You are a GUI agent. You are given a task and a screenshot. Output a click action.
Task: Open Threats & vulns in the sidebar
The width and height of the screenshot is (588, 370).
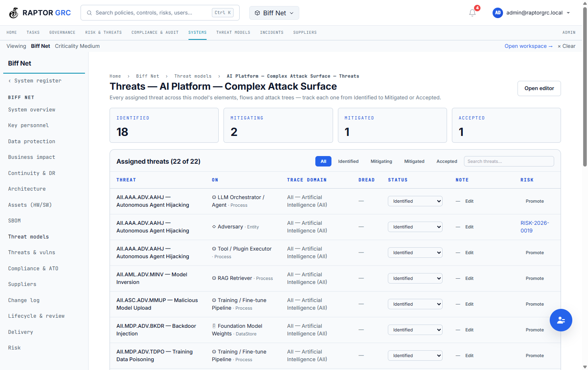(31, 253)
